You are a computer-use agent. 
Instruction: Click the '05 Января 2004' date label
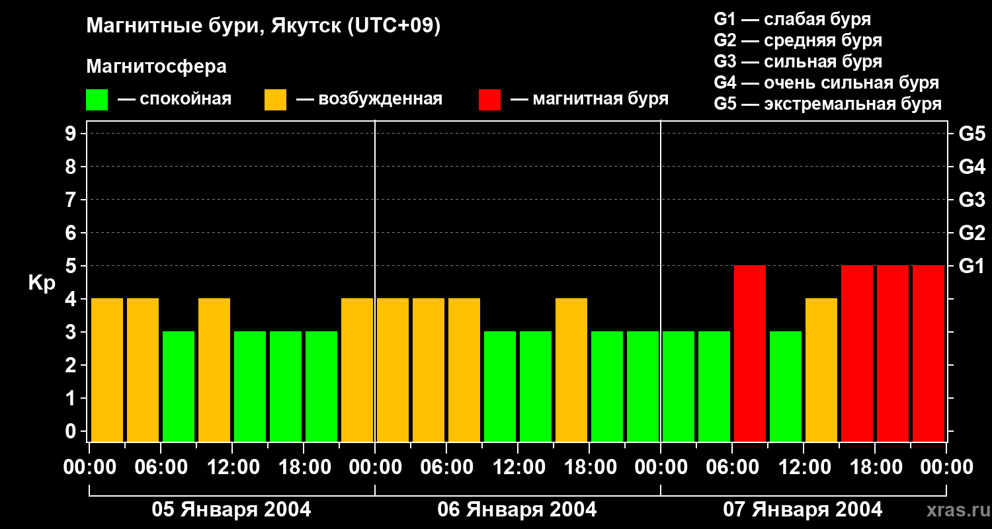pos(231,510)
